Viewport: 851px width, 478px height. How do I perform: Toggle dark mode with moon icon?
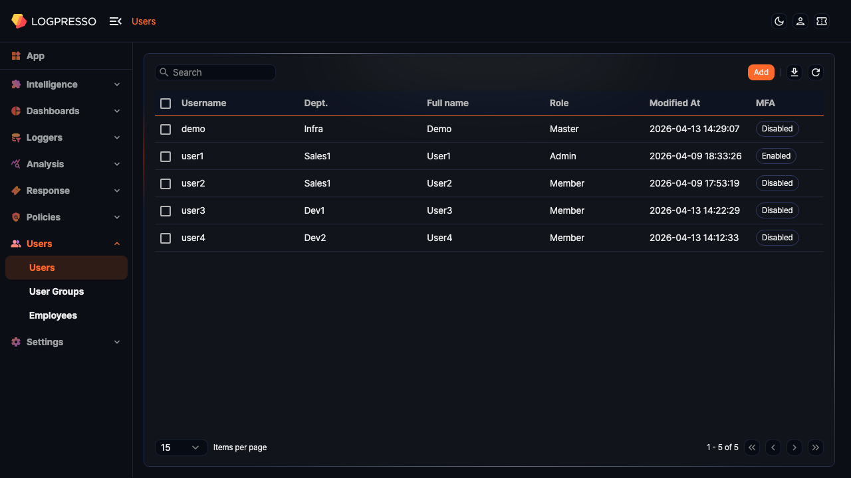pos(779,21)
